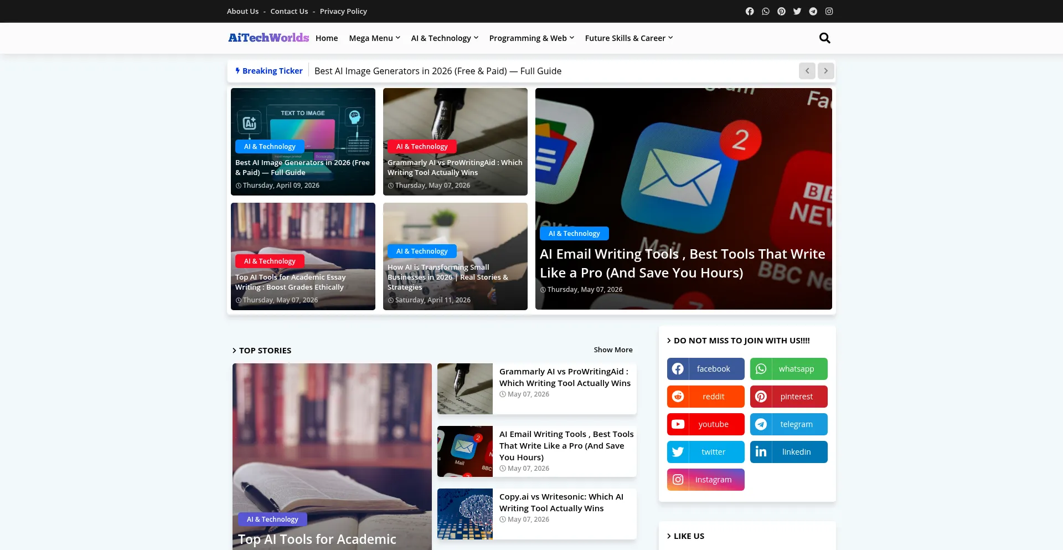Open the About Us link
Image resolution: width=1063 pixels, height=550 pixels.
pos(242,11)
